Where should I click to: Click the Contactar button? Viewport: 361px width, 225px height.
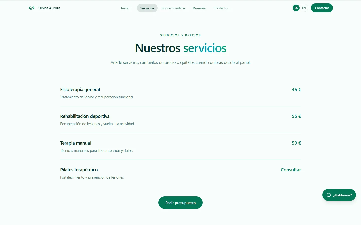322,8
